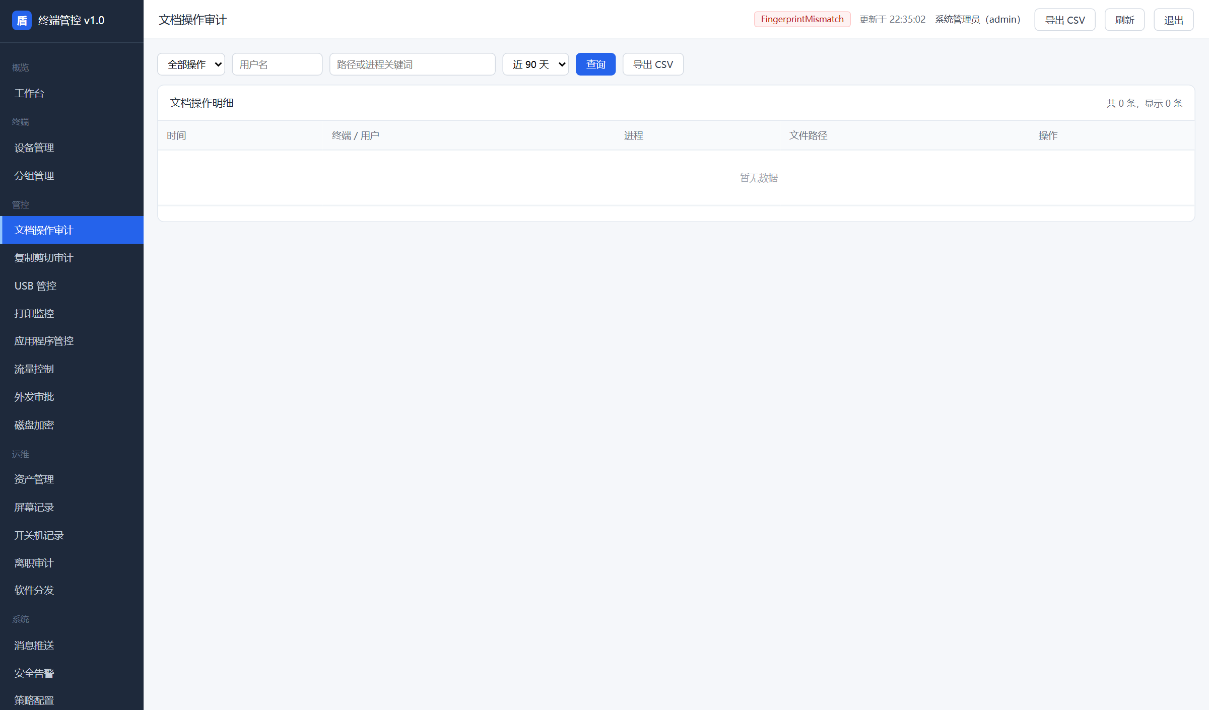The image size is (1209, 710).
Task: Click the 退出 logout button
Action: 1174,20
